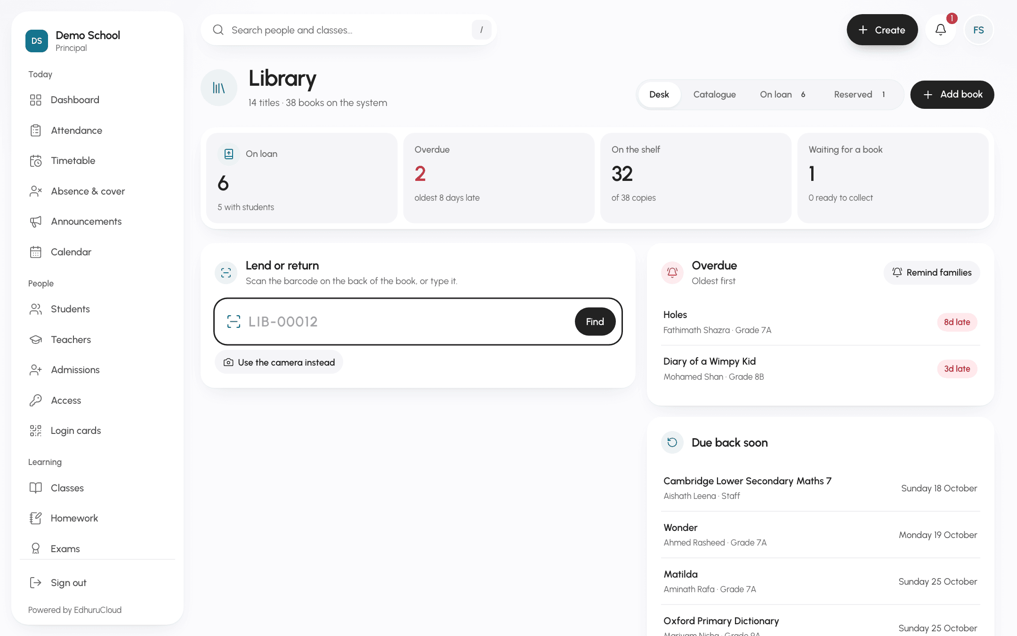Open the On loan stat card
The width and height of the screenshot is (1017, 636).
[302, 178]
